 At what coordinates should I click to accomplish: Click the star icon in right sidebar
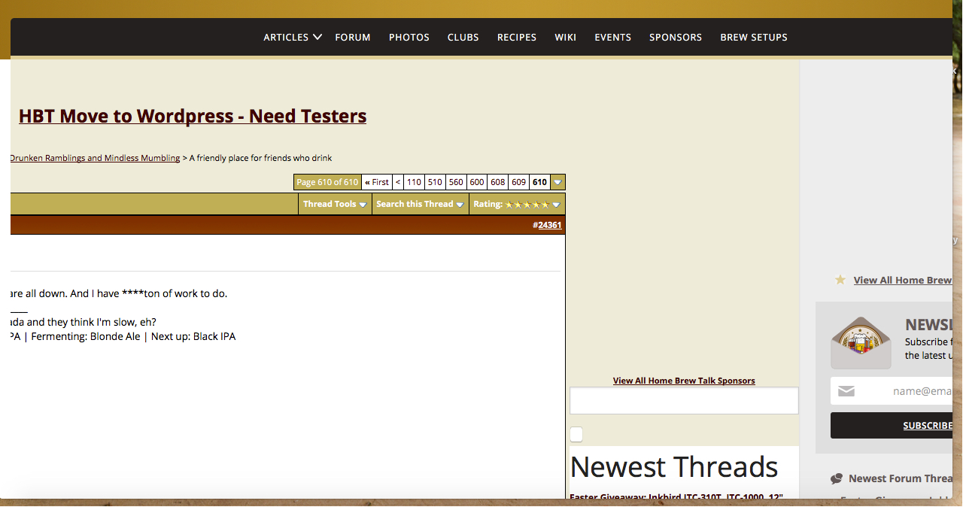point(840,280)
